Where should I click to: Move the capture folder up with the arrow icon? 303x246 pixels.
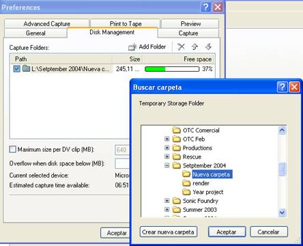(x=194, y=47)
